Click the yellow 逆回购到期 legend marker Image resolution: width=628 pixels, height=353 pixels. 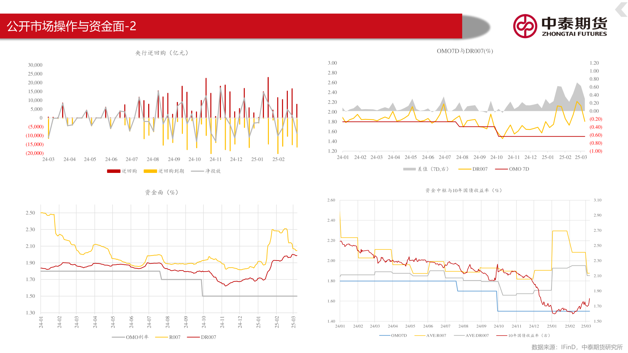(150, 171)
